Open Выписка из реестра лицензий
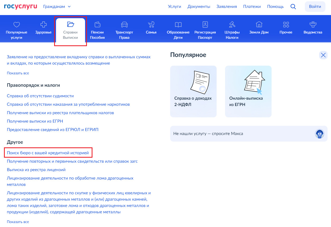 coord(36,170)
